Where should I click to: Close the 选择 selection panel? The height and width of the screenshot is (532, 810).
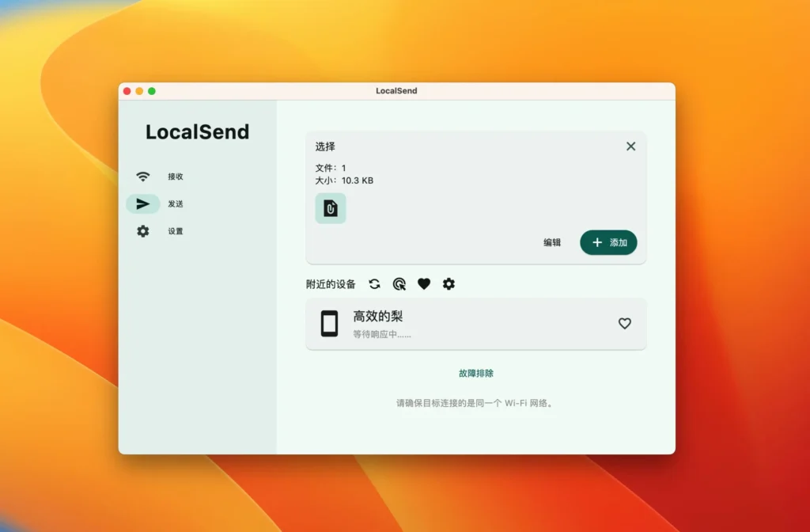point(630,146)
